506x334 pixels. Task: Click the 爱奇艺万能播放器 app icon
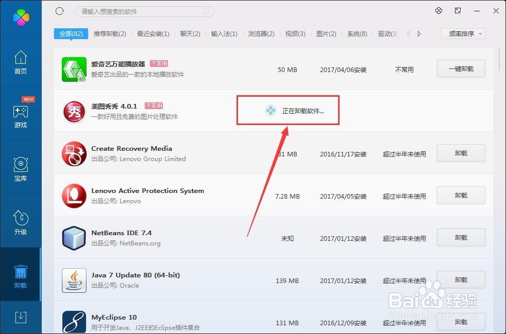coord(74,69)
